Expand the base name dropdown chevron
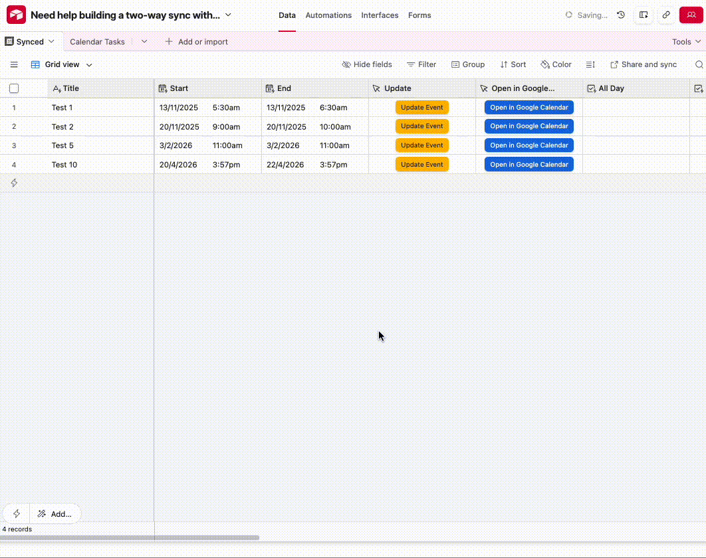Image resolution: width=706 pixels, height=558 pixels. click(228, 15)
